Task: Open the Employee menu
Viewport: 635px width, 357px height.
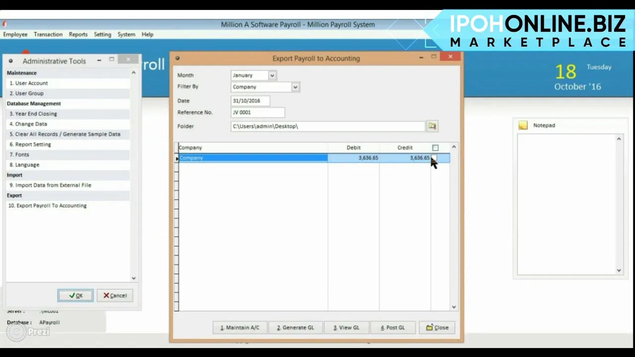Action: click(15, 34)
